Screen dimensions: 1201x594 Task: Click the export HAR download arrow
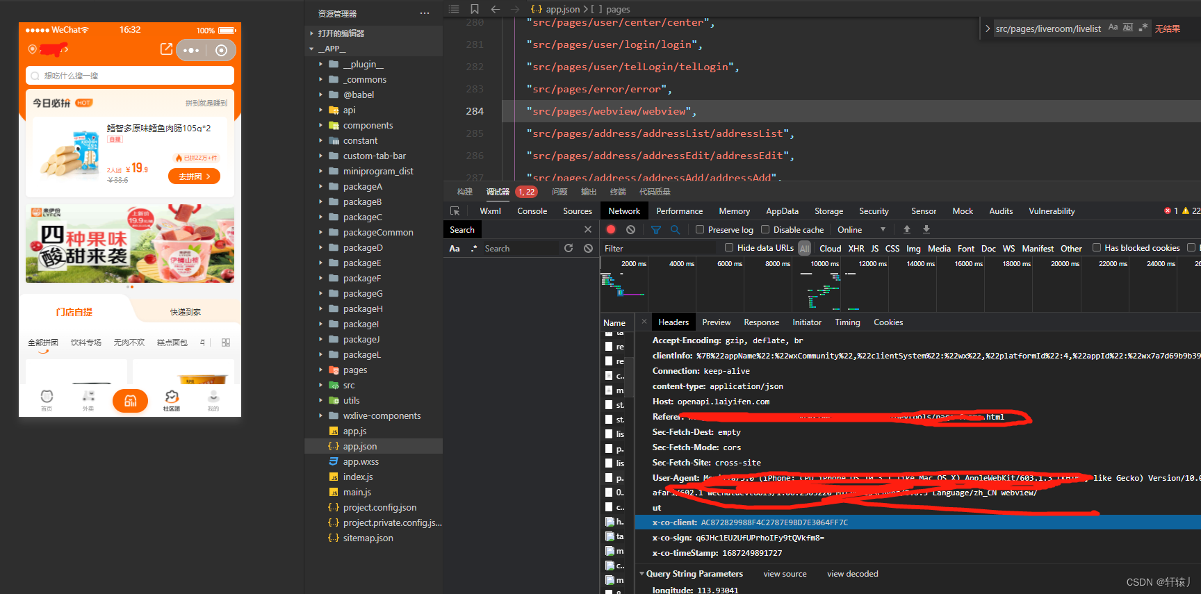926,229
